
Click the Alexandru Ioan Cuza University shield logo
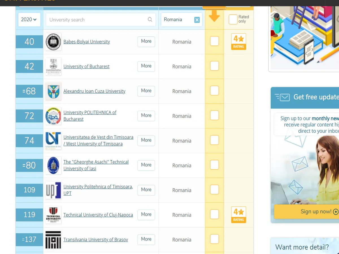[53, 91]
